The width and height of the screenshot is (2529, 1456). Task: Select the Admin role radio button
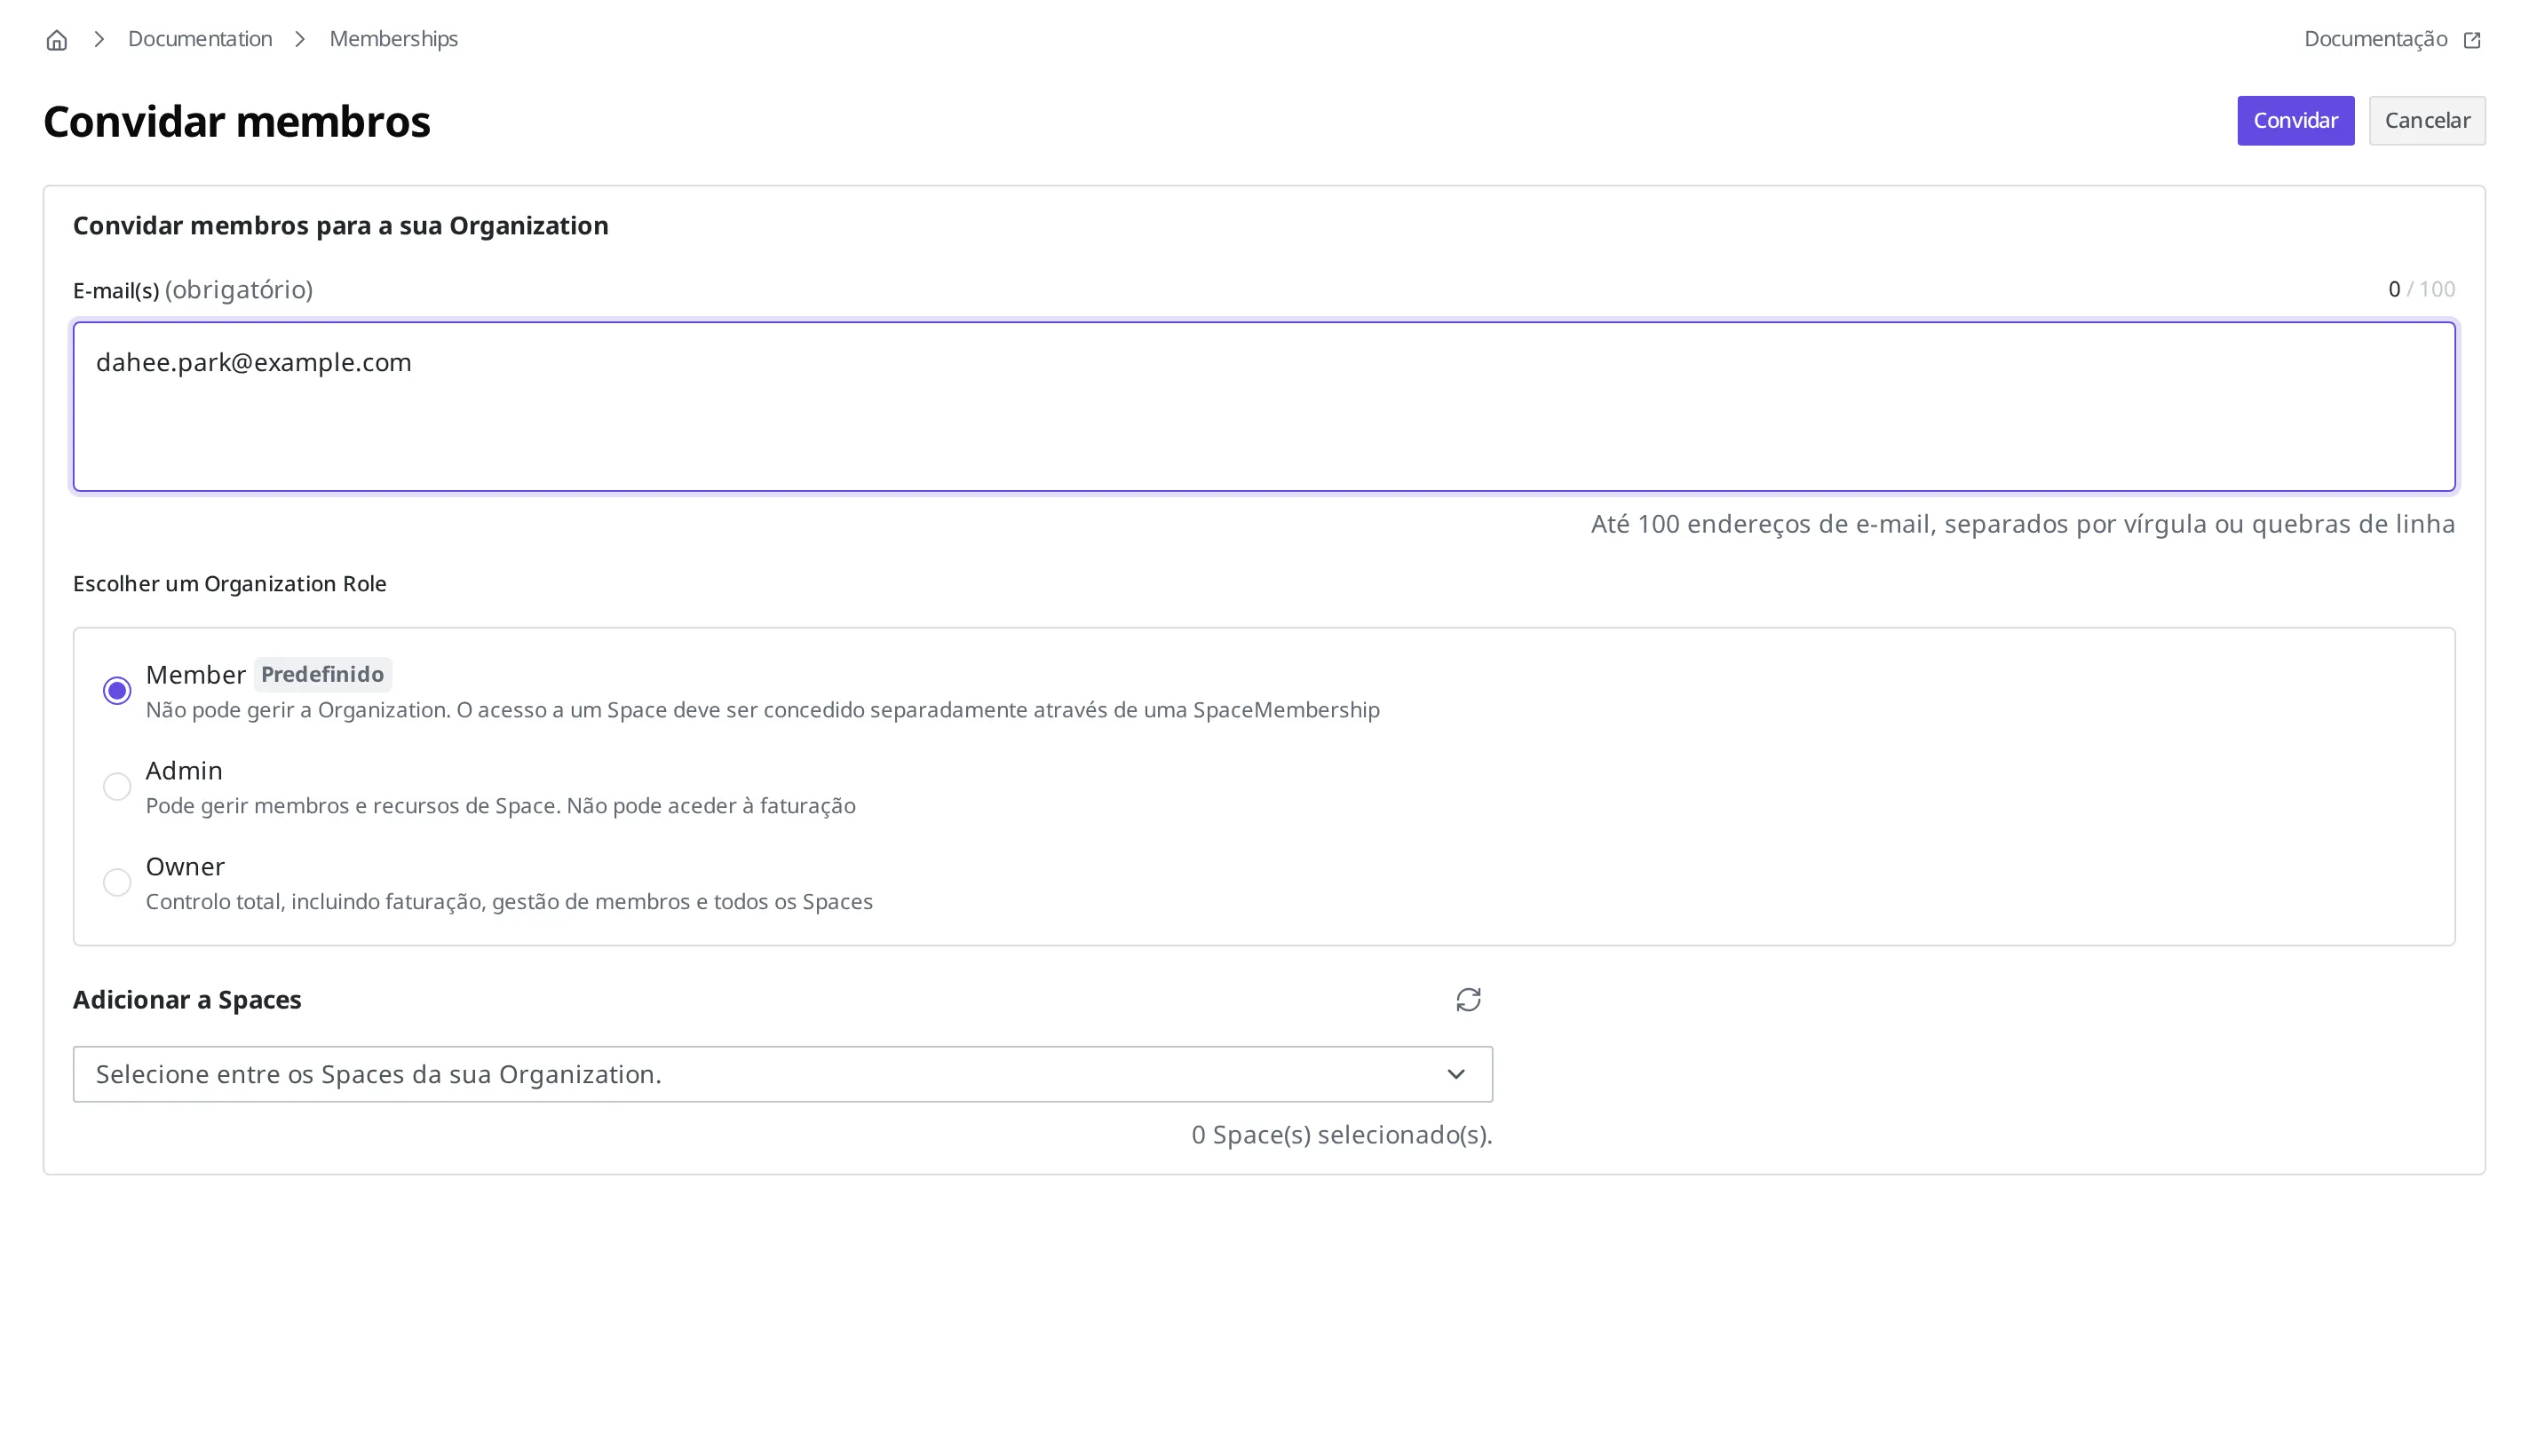click(117, 787)
